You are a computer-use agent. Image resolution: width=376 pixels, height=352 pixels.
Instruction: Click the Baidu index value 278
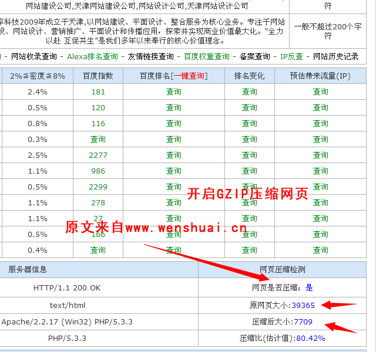(98, 203)
